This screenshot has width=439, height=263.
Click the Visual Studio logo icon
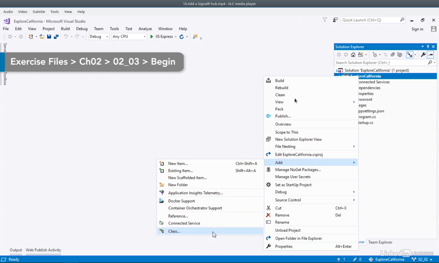pyautogui.click(x=7, y=21)
